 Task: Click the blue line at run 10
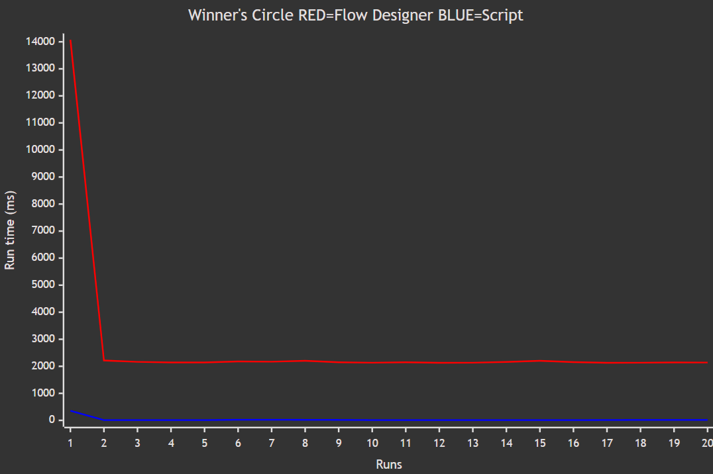click(372, 419)
